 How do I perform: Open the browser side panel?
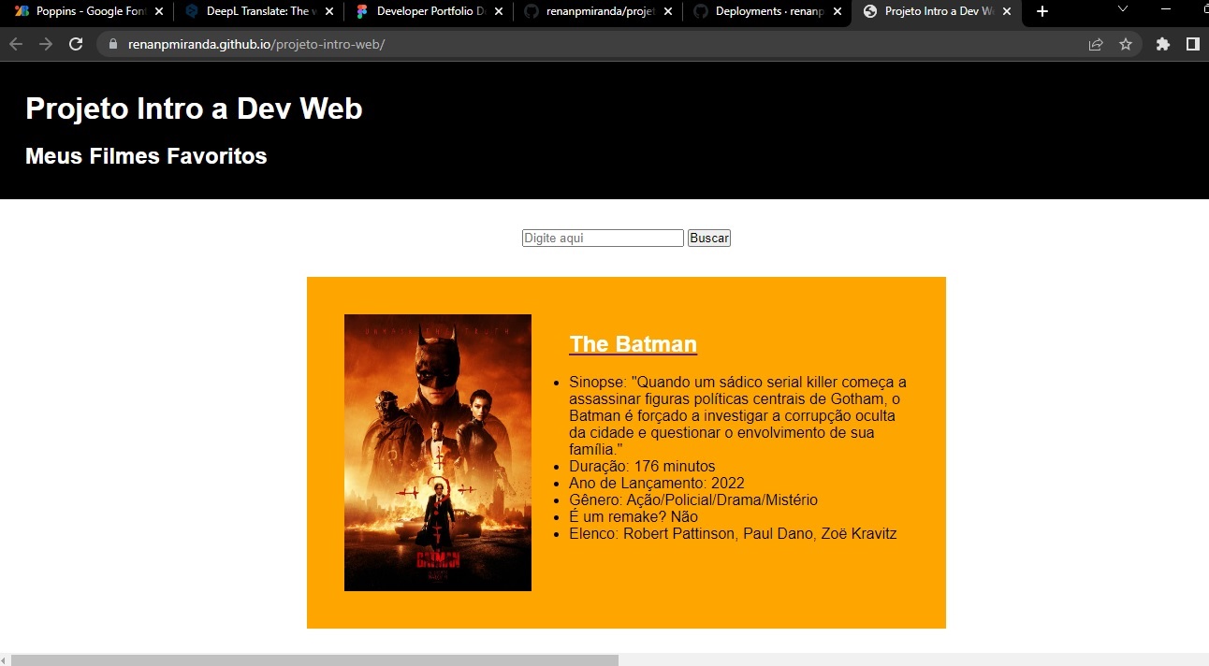click(x=1193, y=44)
